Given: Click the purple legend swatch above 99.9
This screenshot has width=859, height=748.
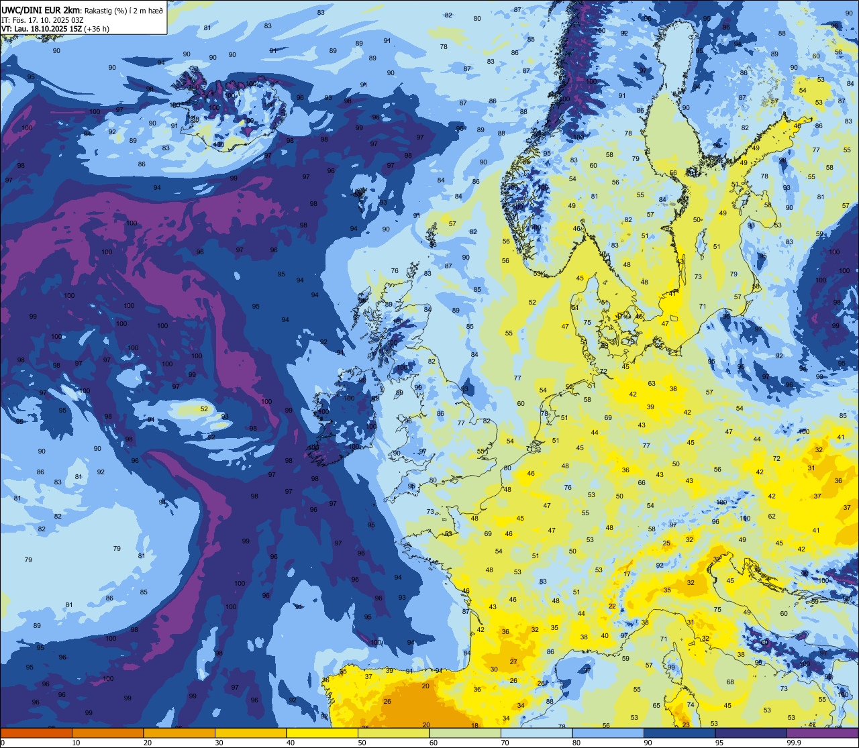Looking at the screenshot, I should 822,733.
